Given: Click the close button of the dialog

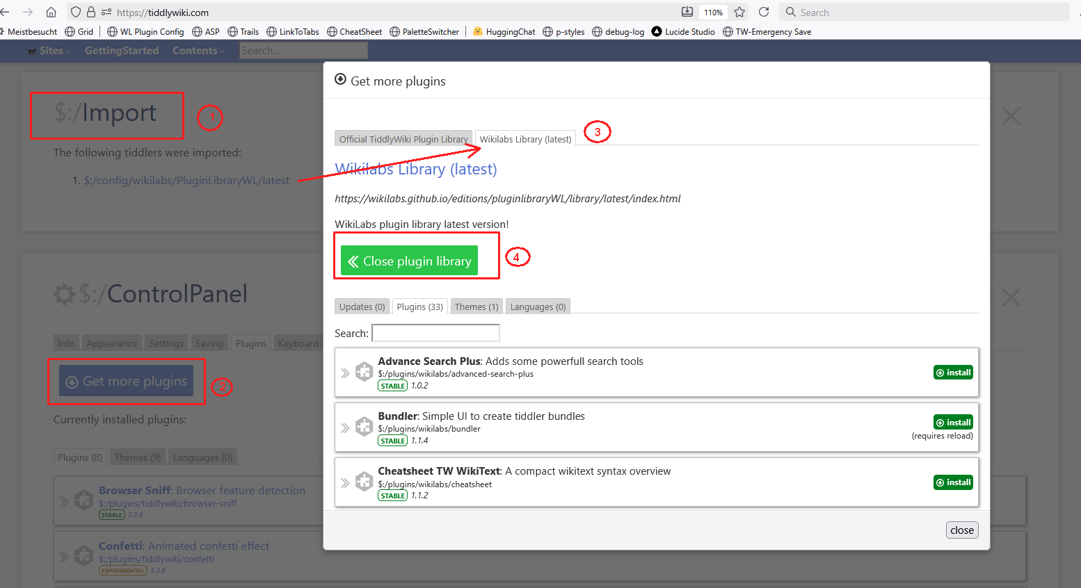Looking at the screenshot, I should coord(962,530).
